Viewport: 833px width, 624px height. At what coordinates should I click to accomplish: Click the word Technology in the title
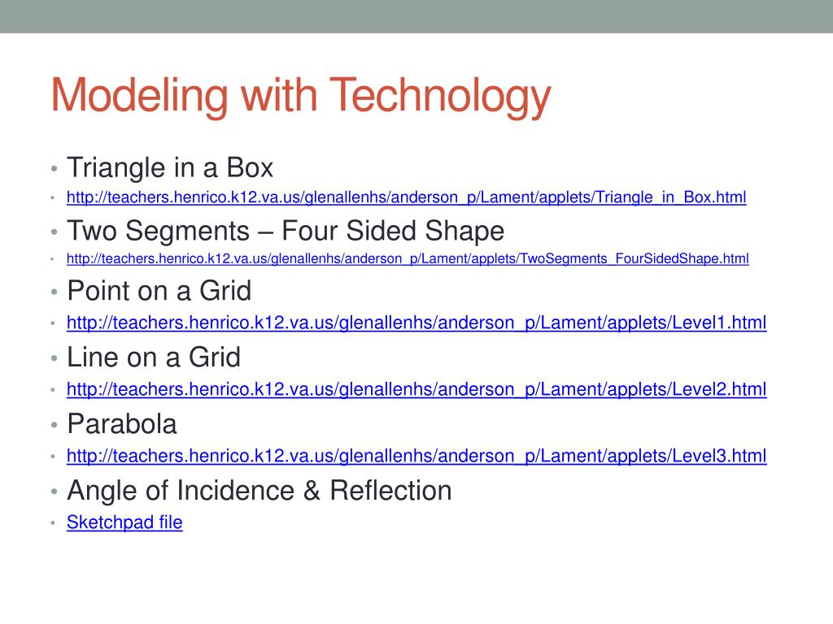tap(440, 97)
